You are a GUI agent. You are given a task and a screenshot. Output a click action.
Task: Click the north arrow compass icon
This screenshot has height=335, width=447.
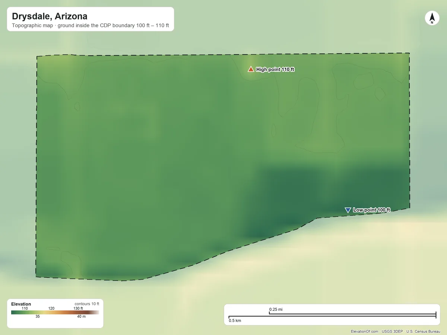[x=432, y=19]
